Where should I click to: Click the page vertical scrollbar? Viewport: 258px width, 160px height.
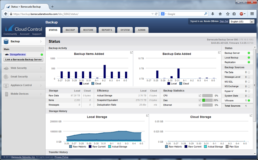pyautogui.click(x=255, y=86)
